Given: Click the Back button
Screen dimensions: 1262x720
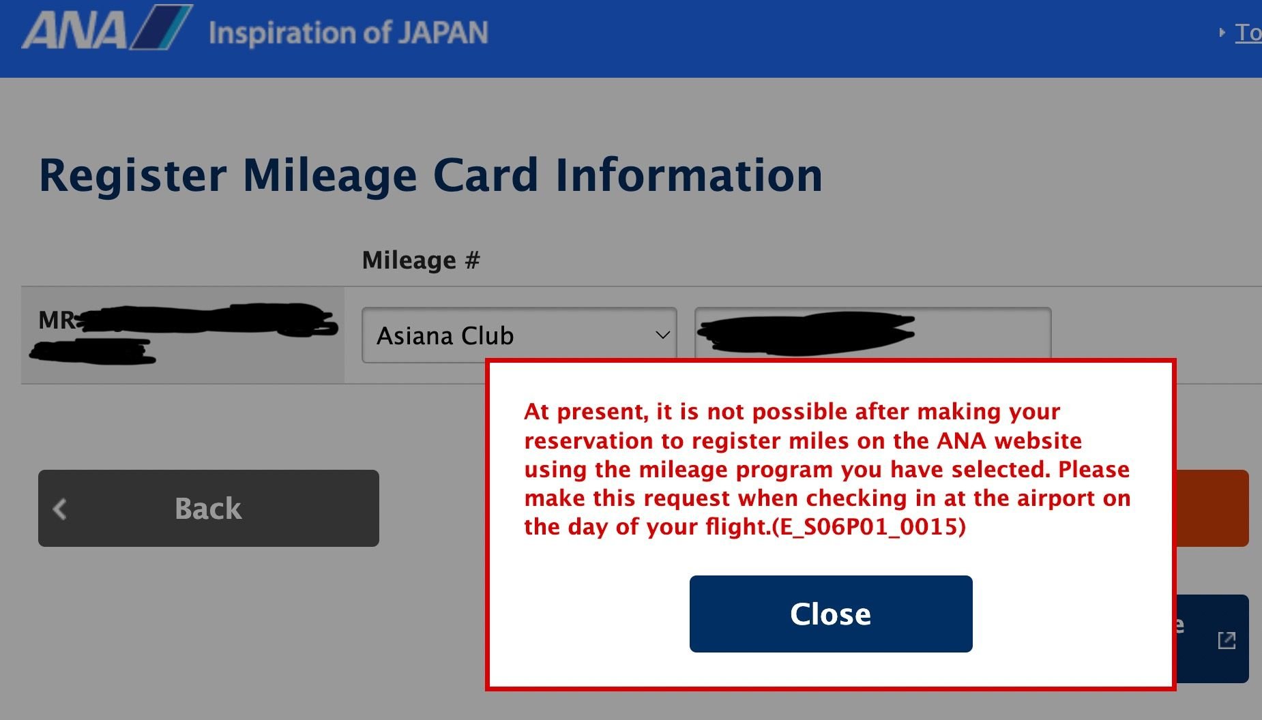Looking at the screenshot, I should tap(208, 508).
